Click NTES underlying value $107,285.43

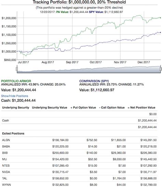pyautogui.click(x=60, y=165)
